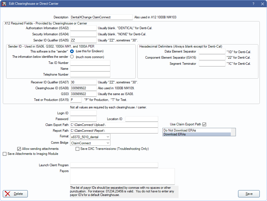The image size is (267, 201).
Task: Select 'information below identifies the sender' radio
Action: pyautogui.click(x=72, y=57)
